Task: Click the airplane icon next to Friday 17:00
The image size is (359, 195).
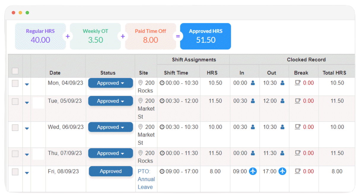Action: [x=282, y=171]
